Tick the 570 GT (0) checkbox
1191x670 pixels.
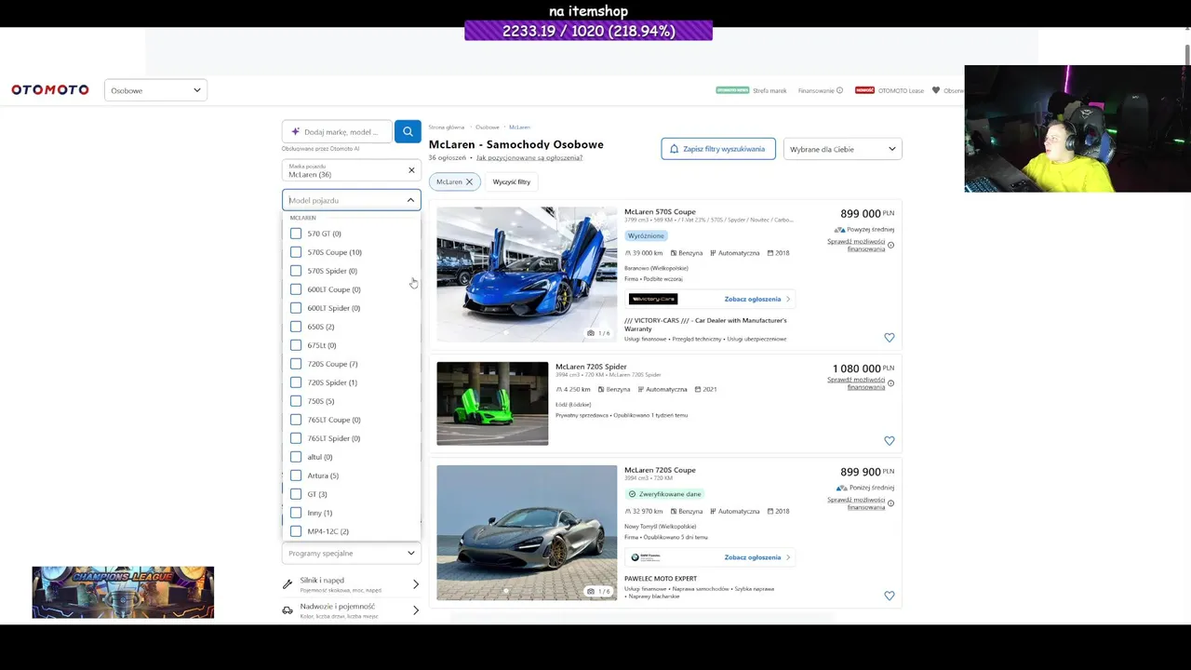[x=296, y=234]
